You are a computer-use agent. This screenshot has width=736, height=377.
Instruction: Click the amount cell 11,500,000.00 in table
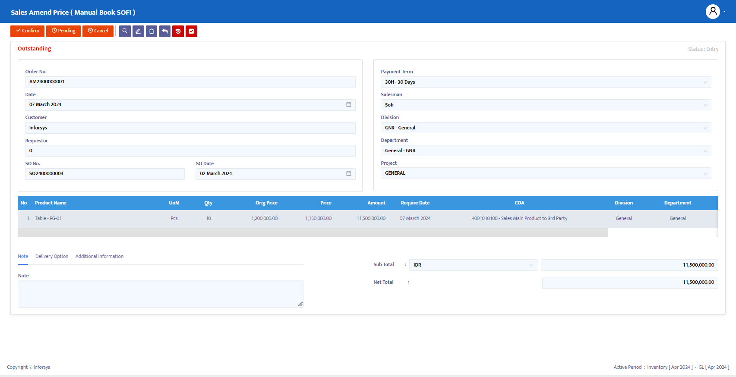click(371, 218)
